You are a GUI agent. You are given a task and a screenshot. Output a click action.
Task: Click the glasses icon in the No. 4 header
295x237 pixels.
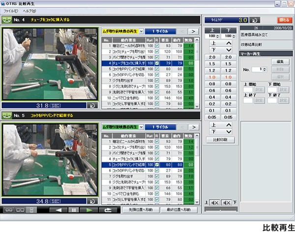pyautogui.click(x=7, y=20)
